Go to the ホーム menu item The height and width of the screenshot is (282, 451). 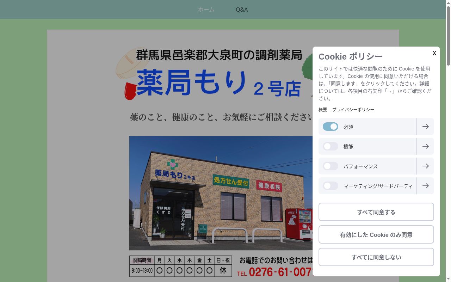[206, 10]
